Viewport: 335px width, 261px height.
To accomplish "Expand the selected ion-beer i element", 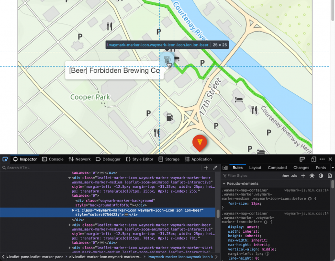I will click(73, 210).
